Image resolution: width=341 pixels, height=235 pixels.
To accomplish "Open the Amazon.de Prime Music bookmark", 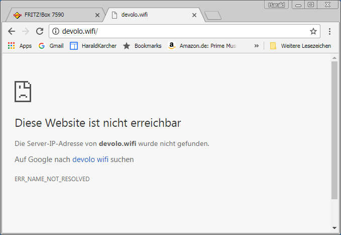I will click(202, 46).
